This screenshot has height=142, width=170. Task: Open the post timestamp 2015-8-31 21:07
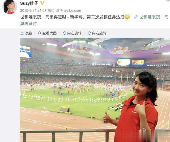(33, 10)
